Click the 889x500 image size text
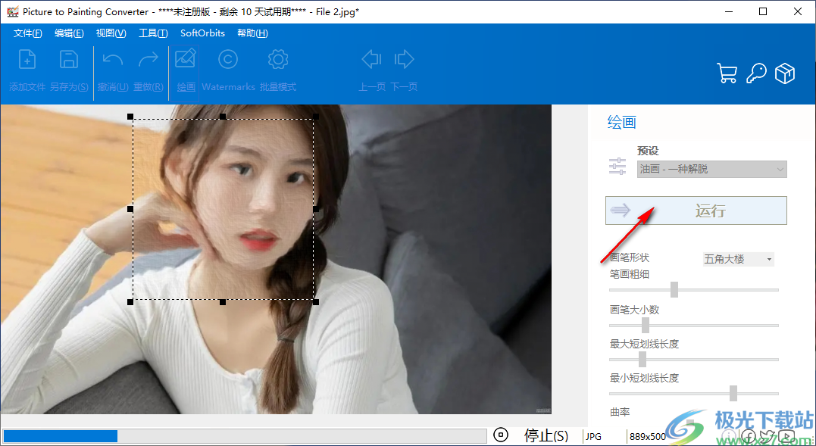 (647, 436)
